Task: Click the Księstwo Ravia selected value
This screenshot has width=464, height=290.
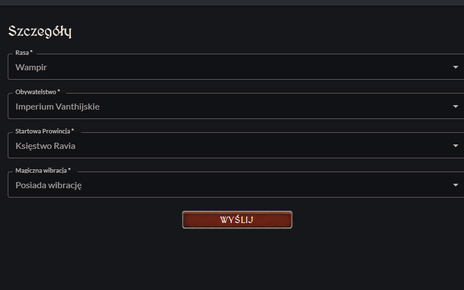Action: (45, 146)
